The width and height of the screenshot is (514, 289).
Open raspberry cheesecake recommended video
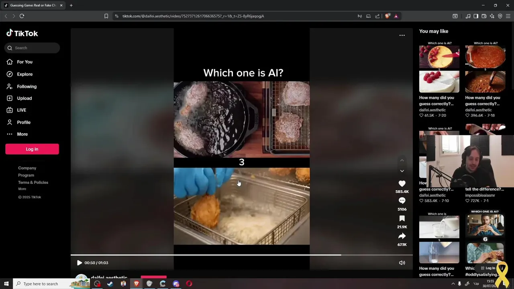pyautogui.click(x=439, y=67)
